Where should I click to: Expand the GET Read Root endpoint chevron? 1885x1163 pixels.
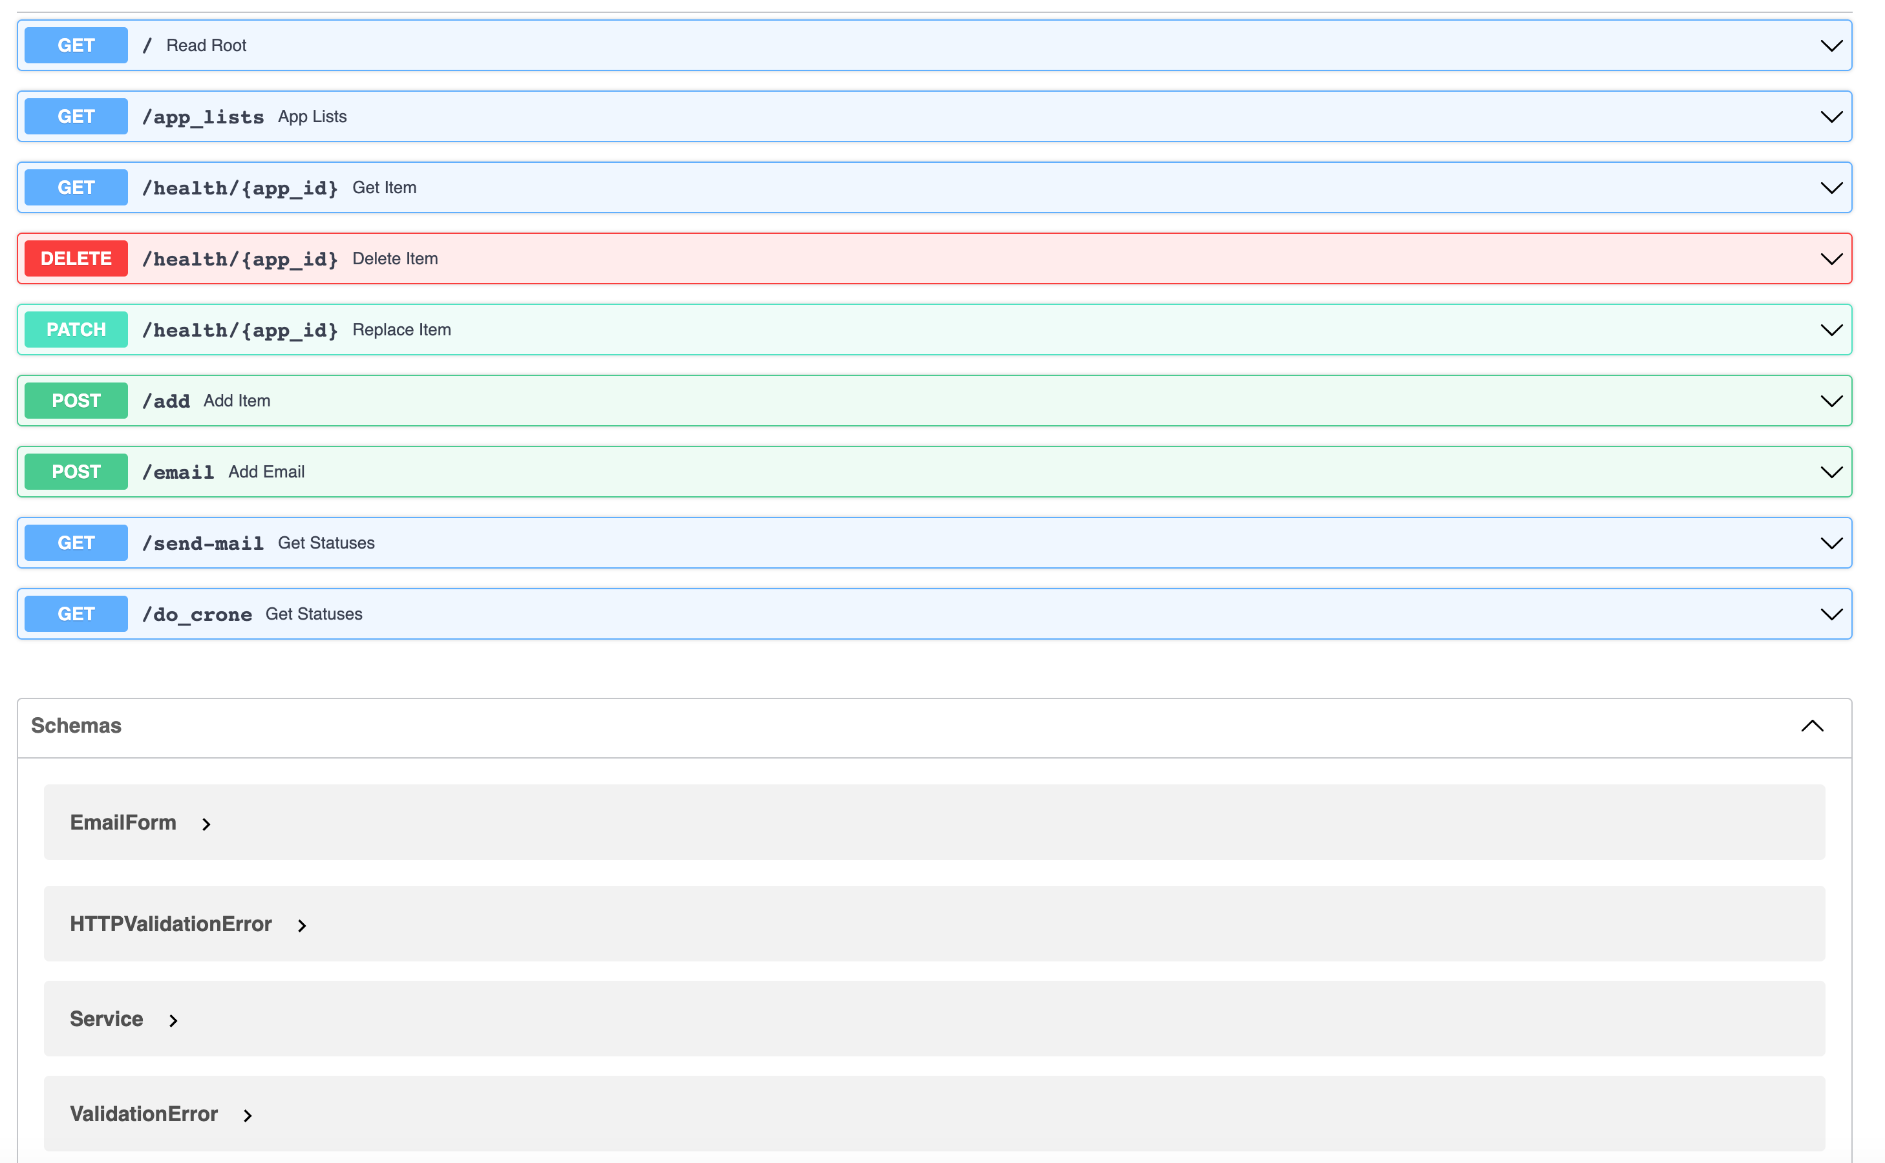[x=1831, y=45]
